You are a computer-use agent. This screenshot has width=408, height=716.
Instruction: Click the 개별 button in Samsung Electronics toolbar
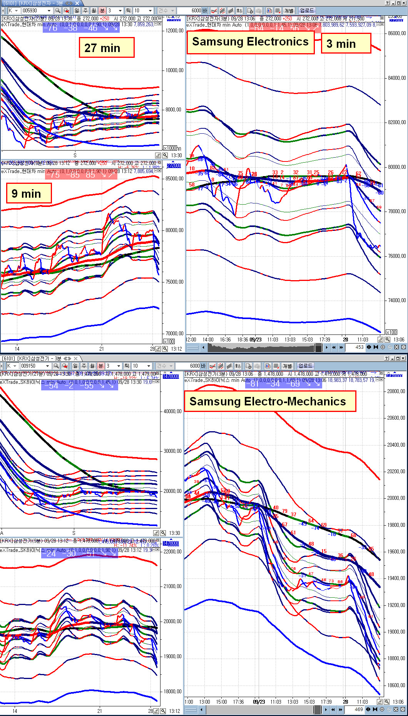click(289, 11)
